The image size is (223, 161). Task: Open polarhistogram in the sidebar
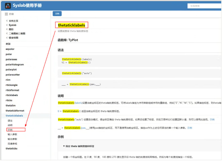[15, 64]
